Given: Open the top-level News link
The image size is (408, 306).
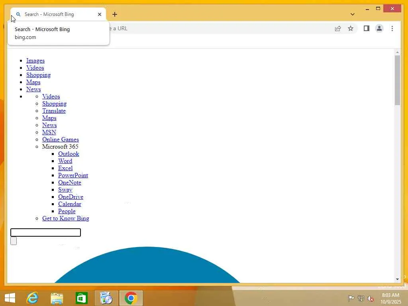Looking at the screenshot, I should point(33,89).
